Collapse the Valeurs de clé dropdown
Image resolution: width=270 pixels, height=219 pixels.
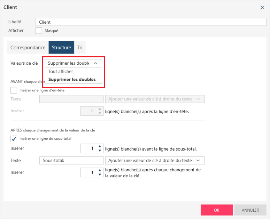[95, 63]
